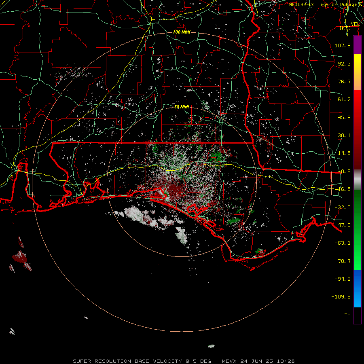Screen dimensions: 364x364
Task: Pick the purple segment of the color bar
Action: coord(357,45)
